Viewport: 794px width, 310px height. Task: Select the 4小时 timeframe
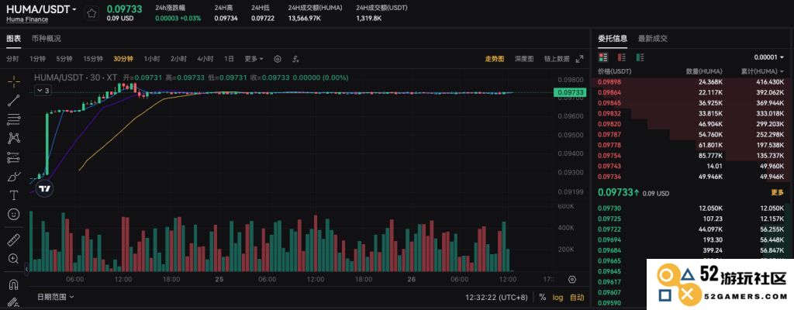tap(205, 59)
